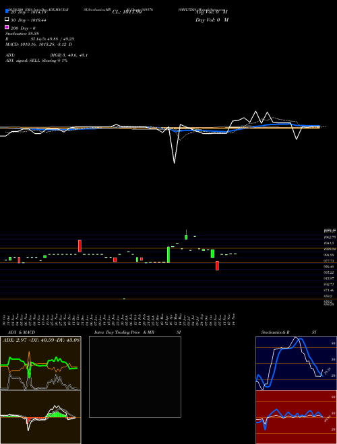Click the blue 20 Day legend swatch
Screen dimensions: 337x444
(x=7, y=11)
